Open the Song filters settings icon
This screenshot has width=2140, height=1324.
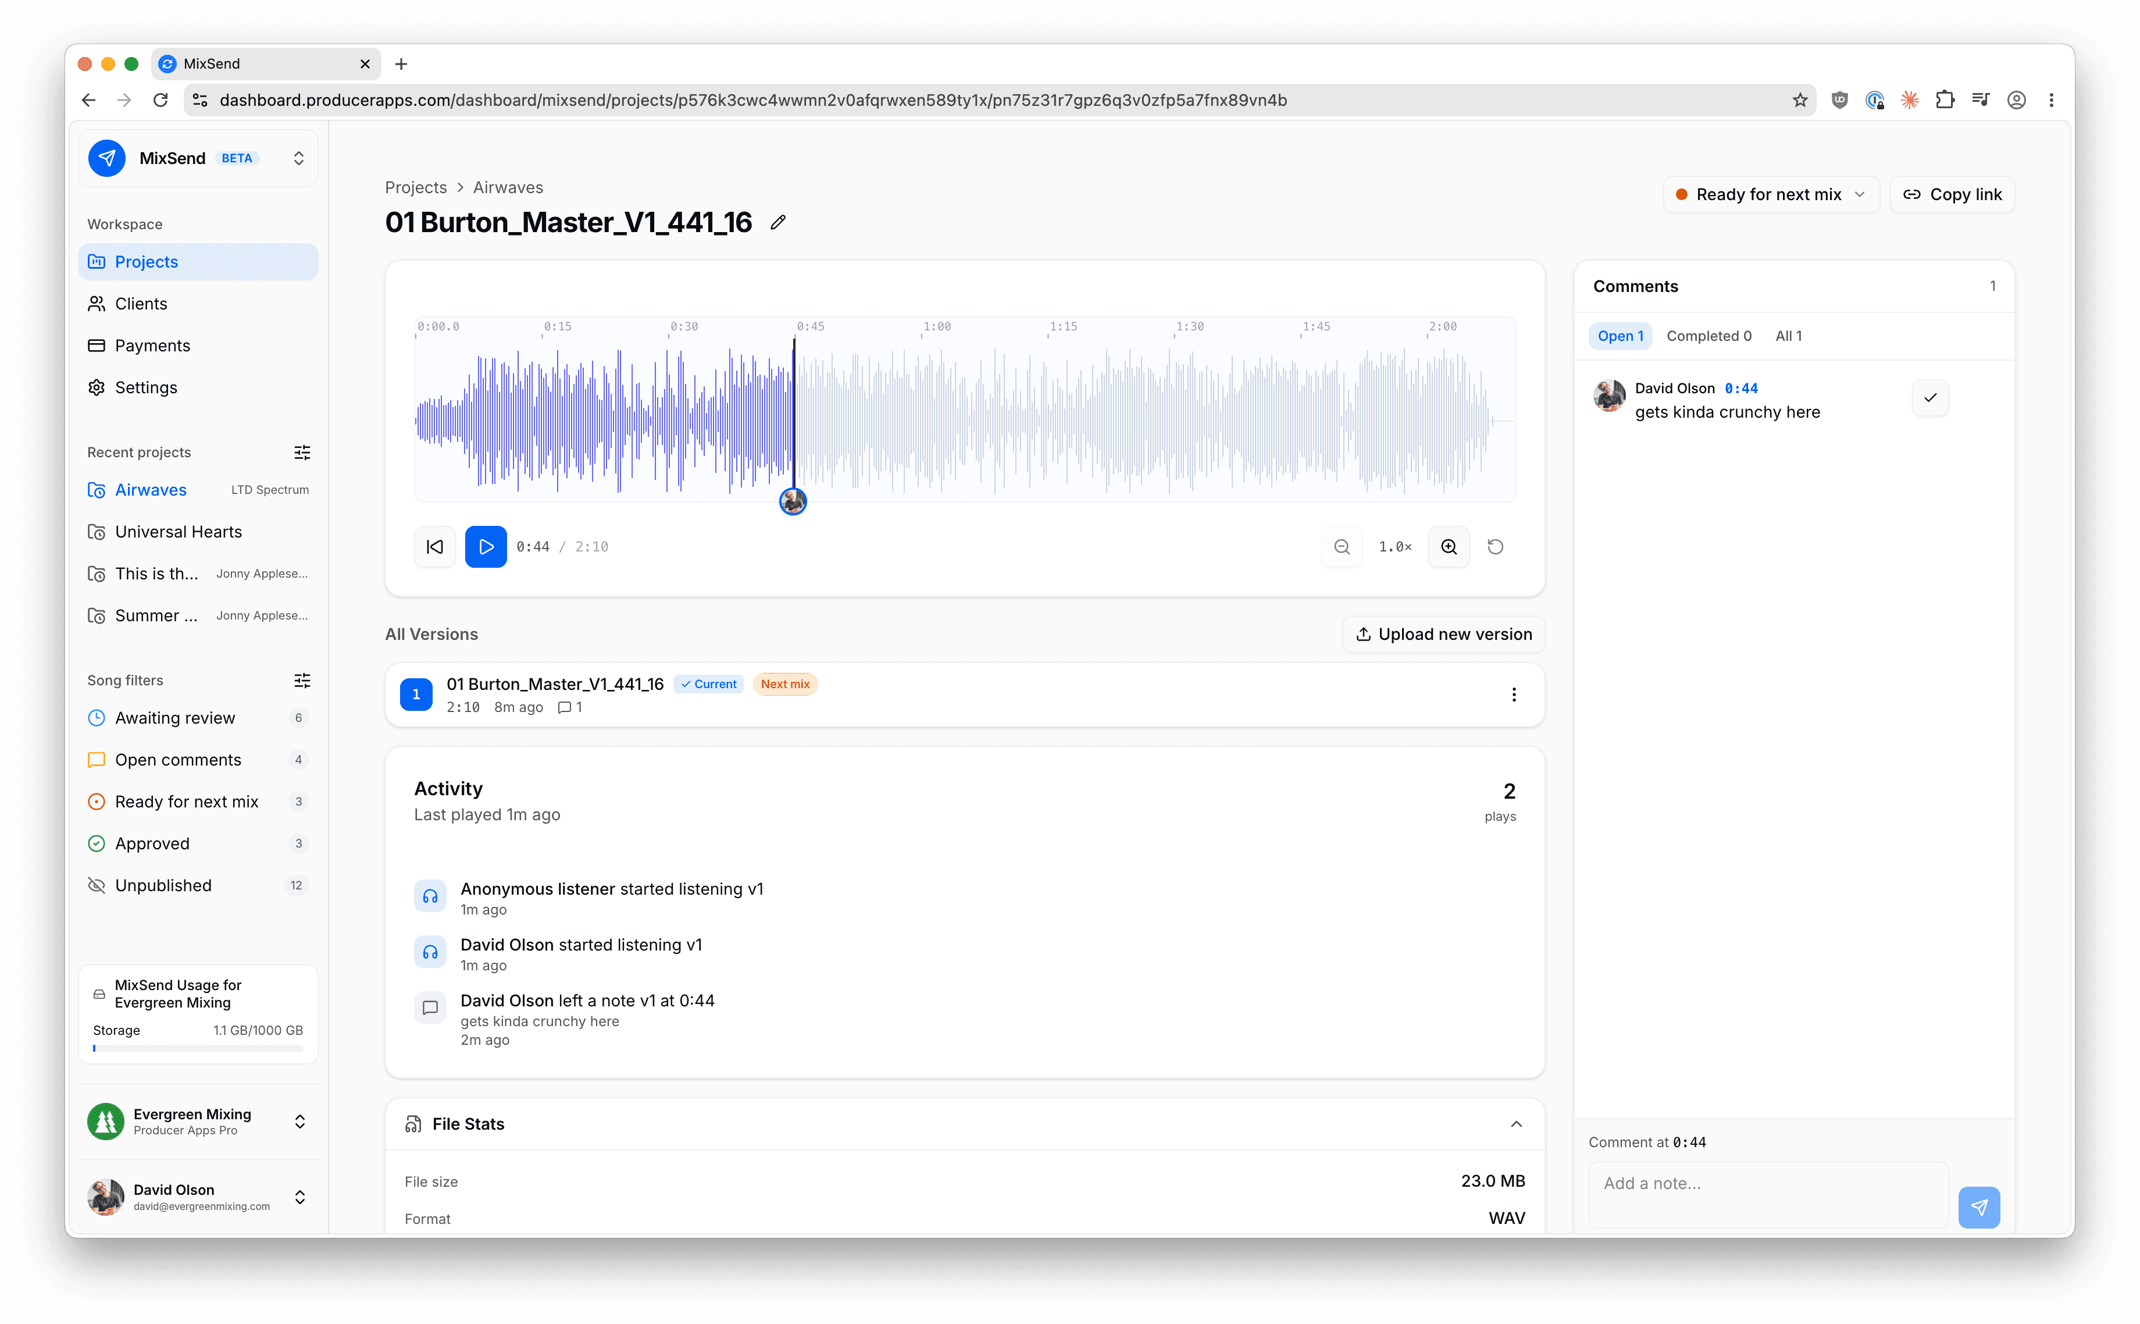[302, 681]
